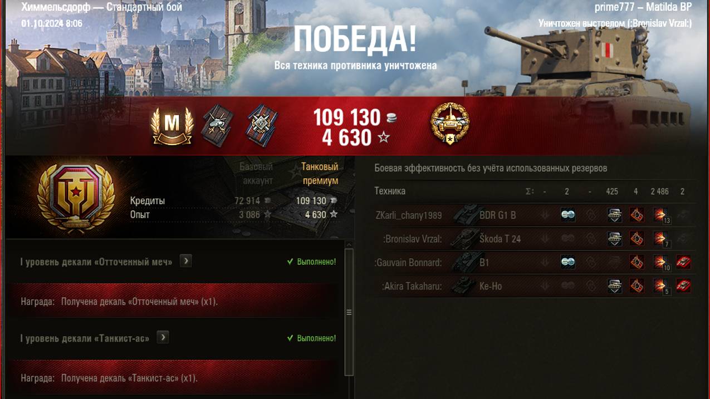
Task: Expand «Отточенный меч» decal mission details
Action: pos(186,260)
